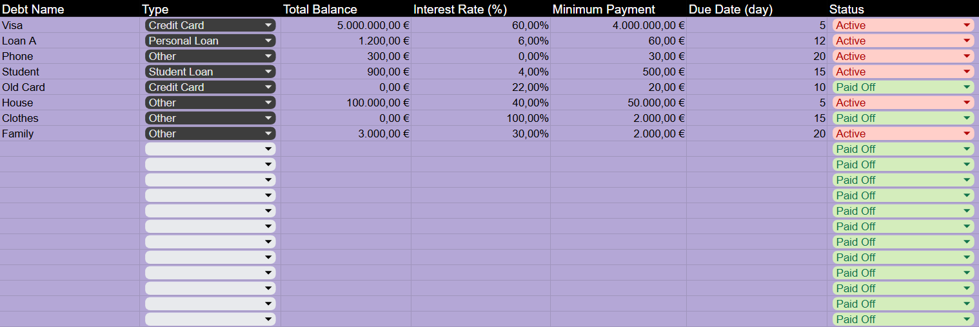The height and width of the screenshot is (327, 979).
Task: Click the Loan A debt name cell
Action: (x=70, y=41)
